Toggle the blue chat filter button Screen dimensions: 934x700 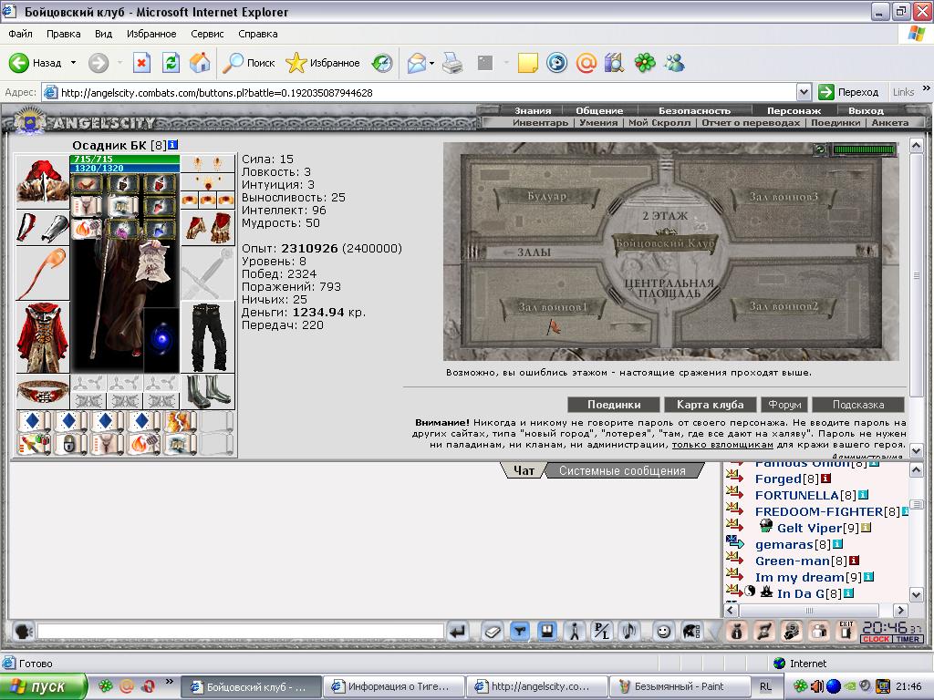pyautogui.click(x=520, y=631)
